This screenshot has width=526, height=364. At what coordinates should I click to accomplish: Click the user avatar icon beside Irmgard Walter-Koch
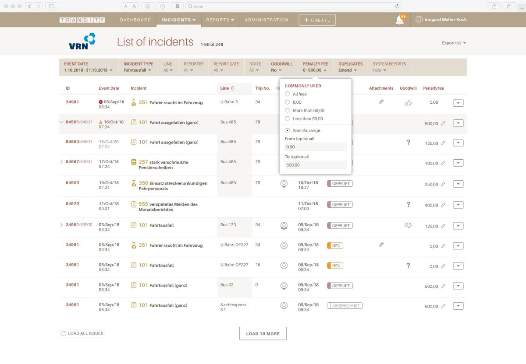click(419, 19)
